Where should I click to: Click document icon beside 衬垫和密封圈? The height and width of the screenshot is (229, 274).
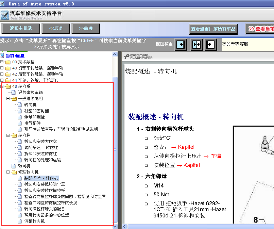click(20, 111)
